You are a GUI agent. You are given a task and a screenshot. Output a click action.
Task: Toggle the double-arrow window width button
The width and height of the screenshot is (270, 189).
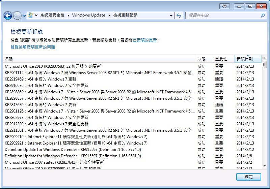[x=224, y=6]
